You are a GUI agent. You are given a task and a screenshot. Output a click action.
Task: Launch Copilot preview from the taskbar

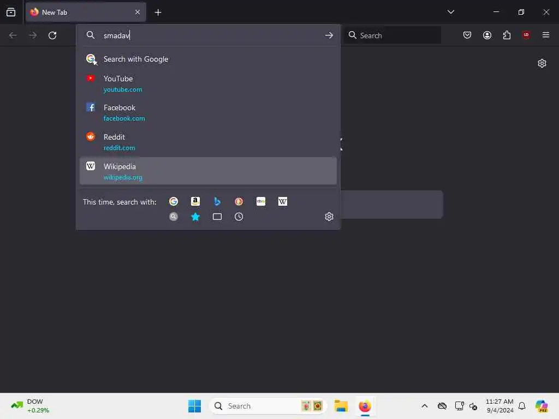click(542, 406)
